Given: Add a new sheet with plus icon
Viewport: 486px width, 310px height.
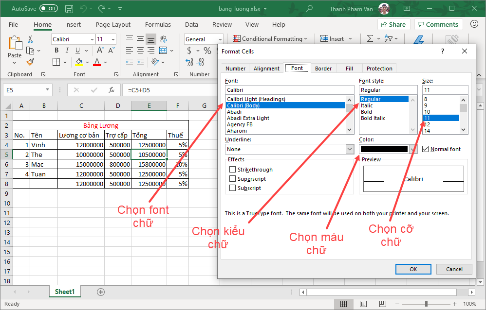Looking at the screenshot, I should click(101, 292).
